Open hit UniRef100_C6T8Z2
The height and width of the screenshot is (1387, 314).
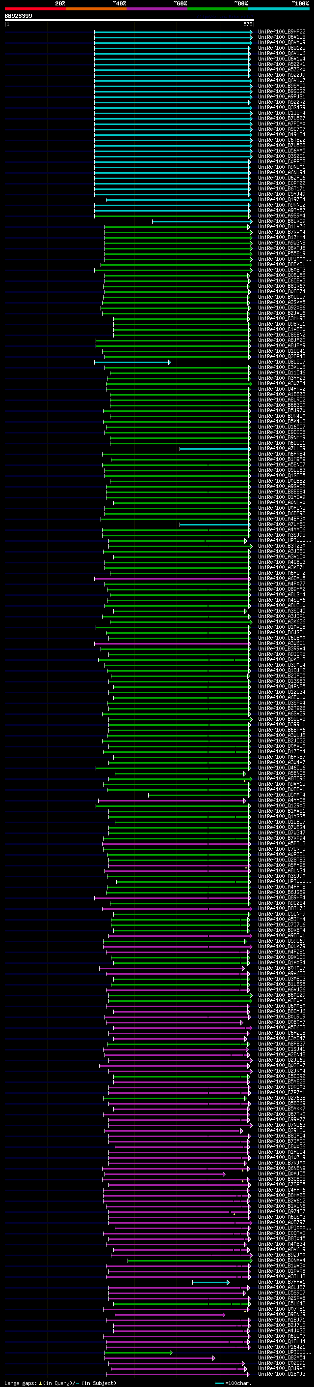(282, 140)
